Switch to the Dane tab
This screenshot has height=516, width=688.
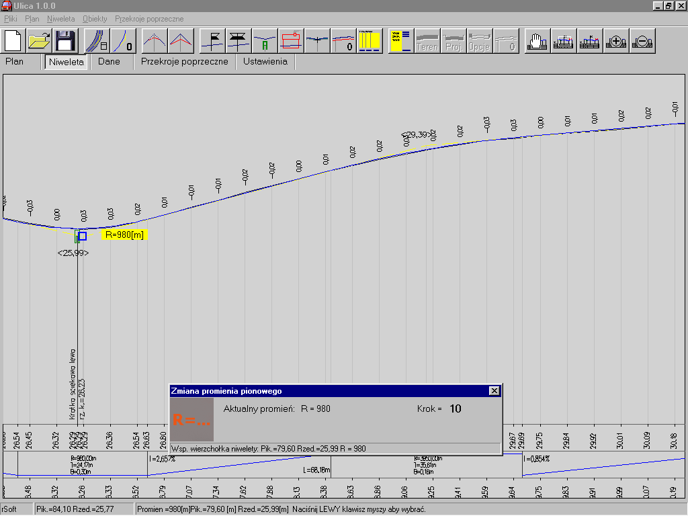109,62
